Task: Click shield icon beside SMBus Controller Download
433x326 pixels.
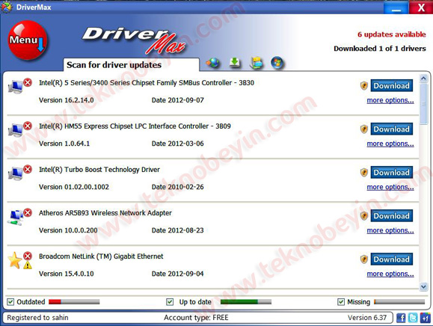Action: [364, 86]
